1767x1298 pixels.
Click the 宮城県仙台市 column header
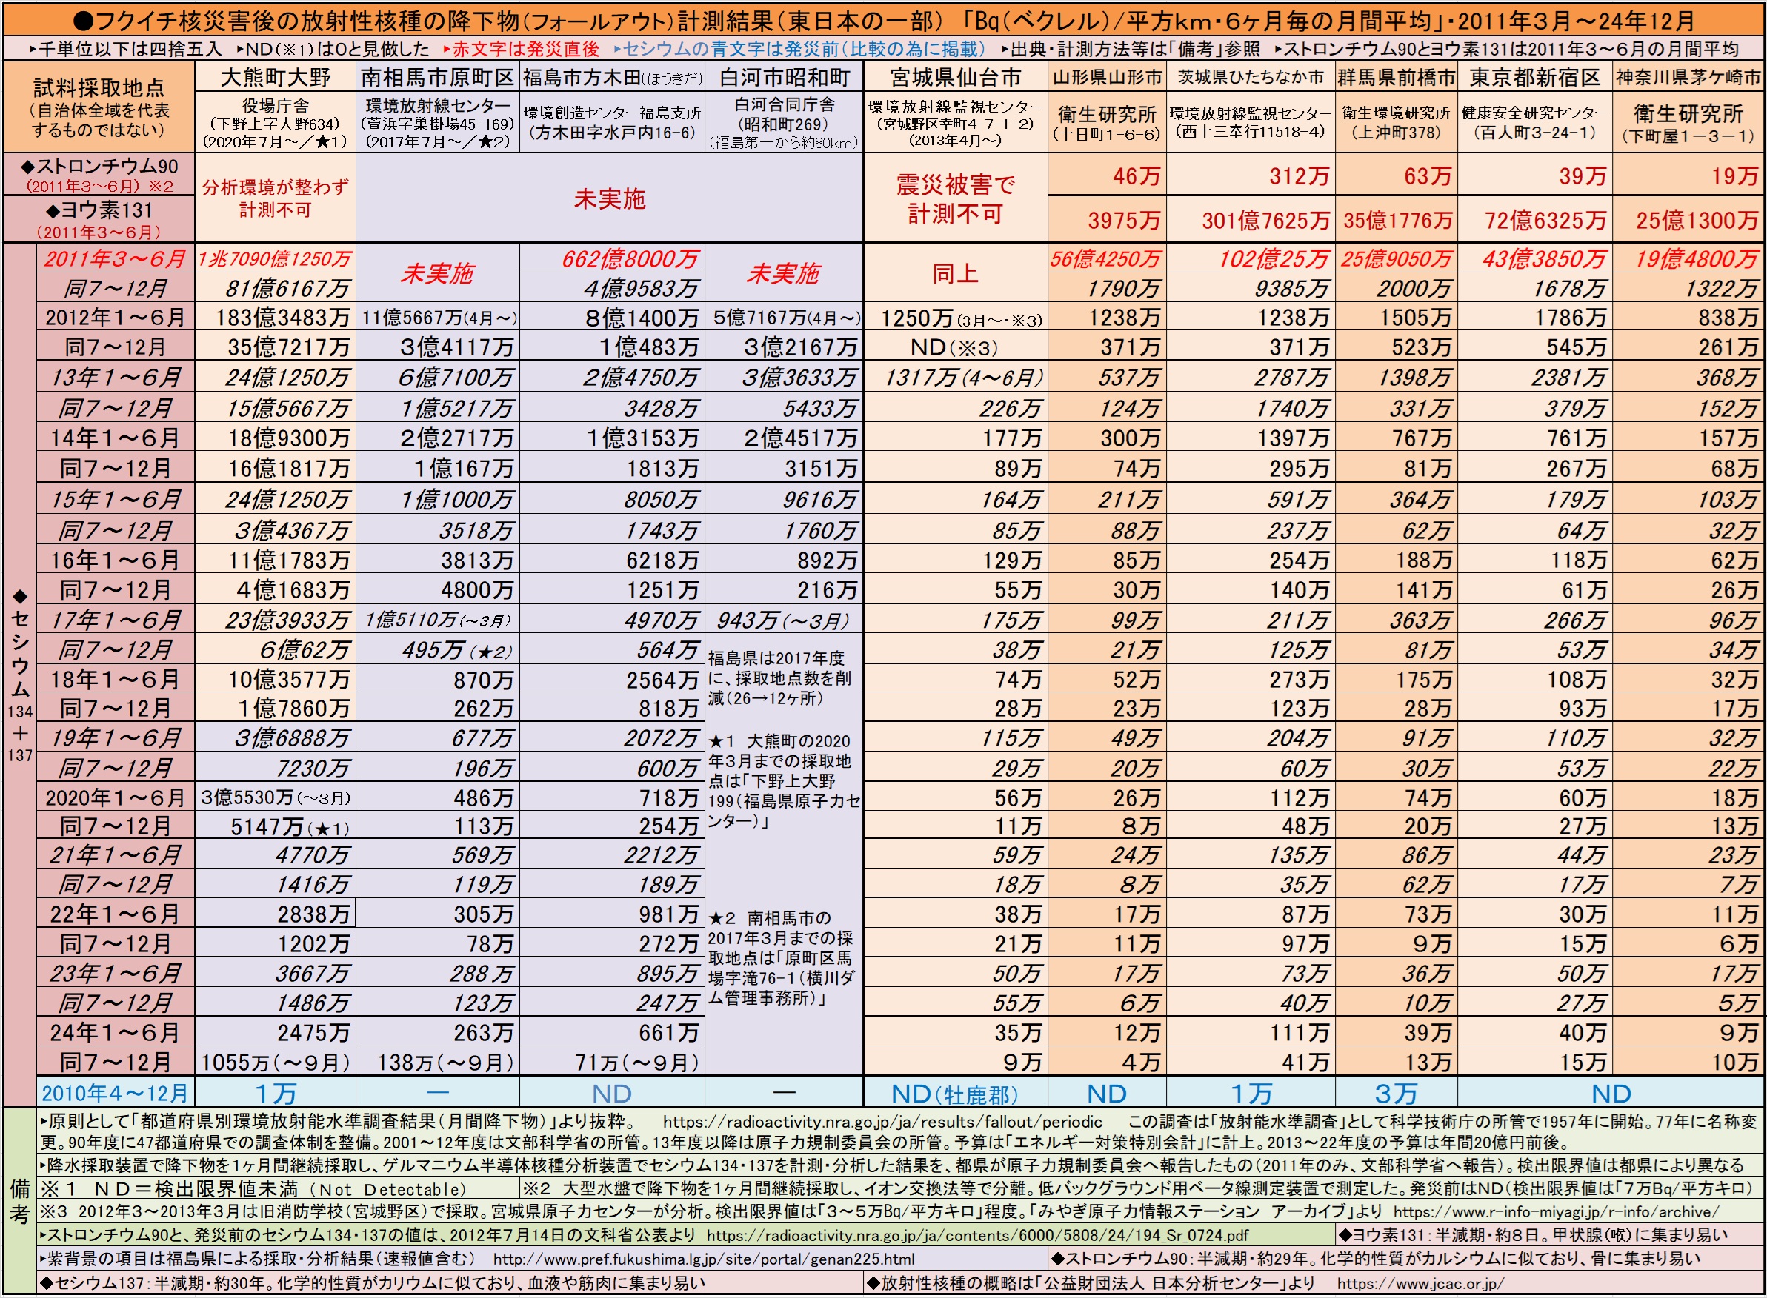955,77
